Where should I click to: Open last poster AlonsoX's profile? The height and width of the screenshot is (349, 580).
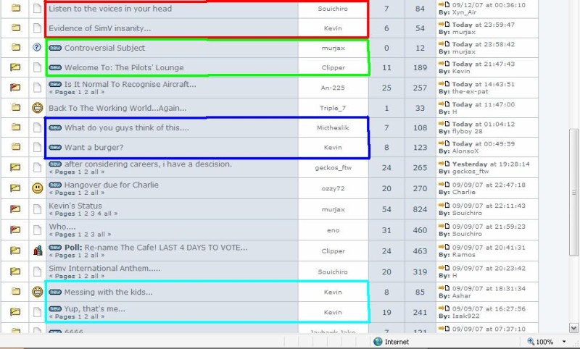[465, 151]
